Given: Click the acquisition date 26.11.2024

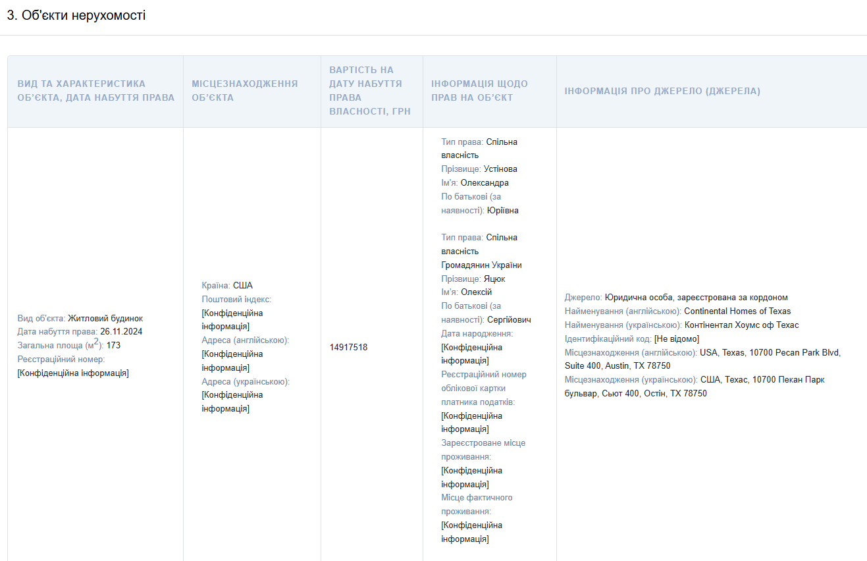Looking at the screenshot, I should click(121, 331).
